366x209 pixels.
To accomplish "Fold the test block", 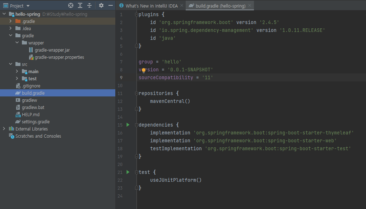I will click(136, 172).
